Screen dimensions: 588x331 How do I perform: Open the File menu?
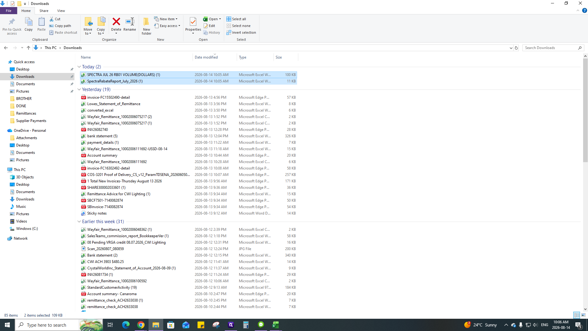tap(9, 11)
